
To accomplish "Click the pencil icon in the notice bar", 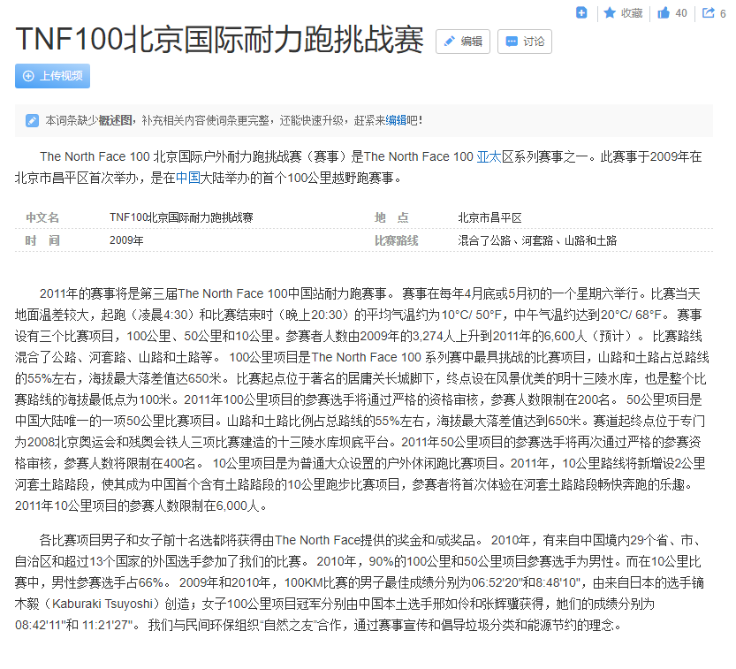I will [32, 120].
